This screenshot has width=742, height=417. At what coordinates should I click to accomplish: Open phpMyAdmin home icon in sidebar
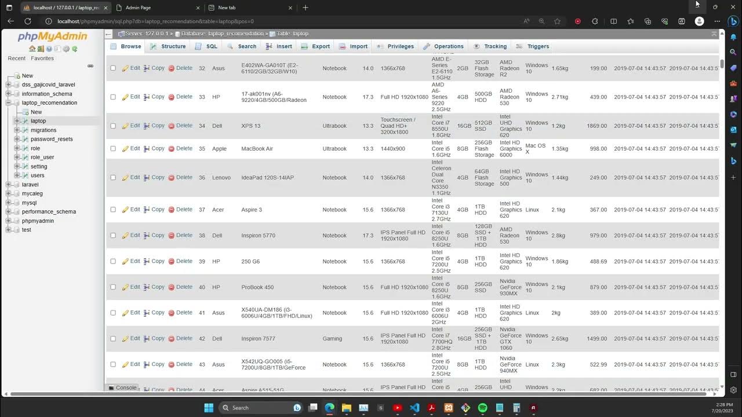click(32, 49)
